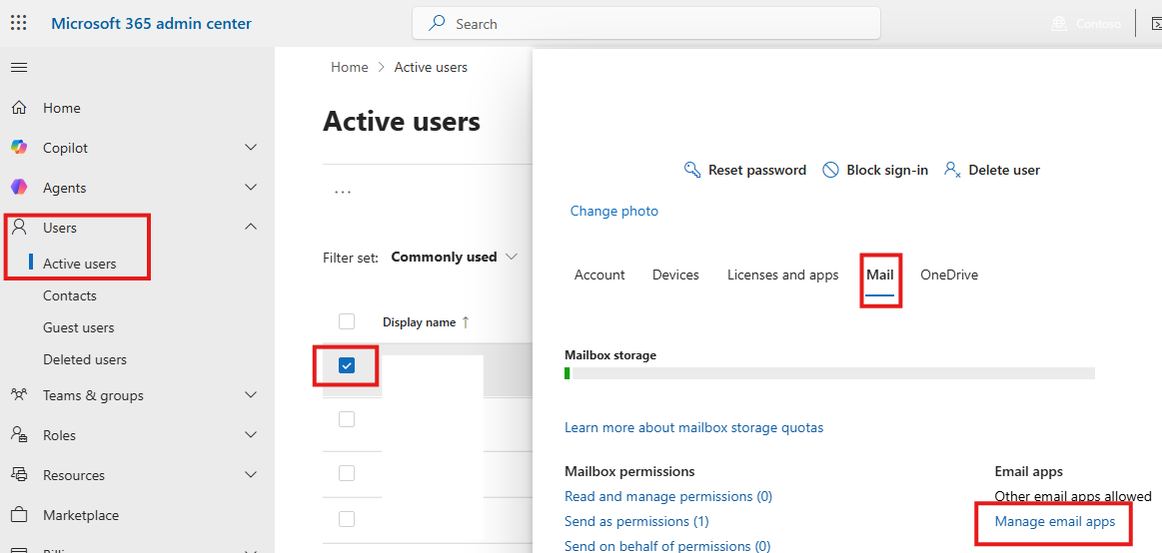Screen dimensions: 1162x553
Task: Click the Home house icon in sidebar
Action: (x=19, y=108)
